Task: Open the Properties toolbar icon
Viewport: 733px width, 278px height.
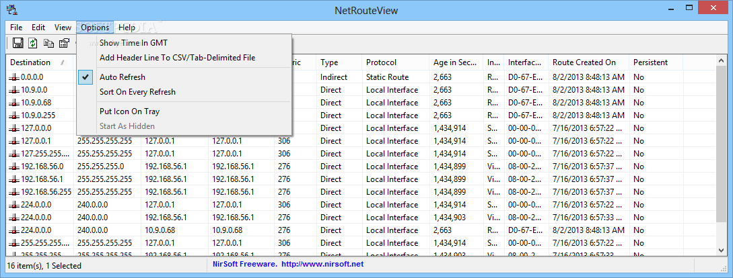Action: [64, 44]
